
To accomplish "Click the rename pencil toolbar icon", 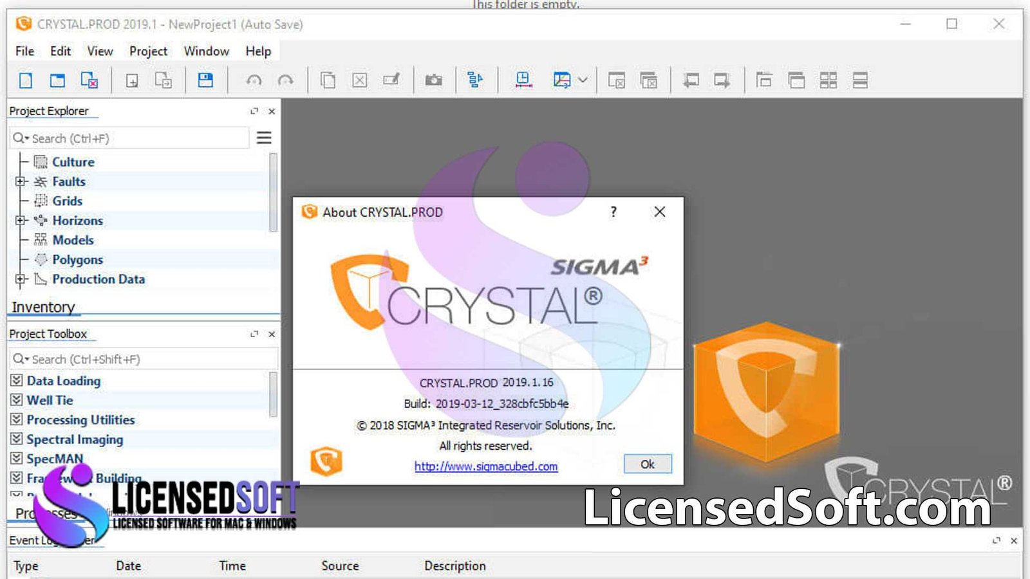I will click(391, 80).
